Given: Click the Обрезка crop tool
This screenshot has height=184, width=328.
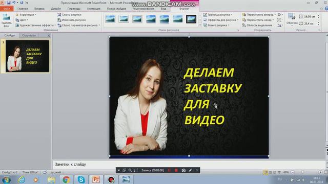Looking at the screenshot, I should (x=292, y=20).
